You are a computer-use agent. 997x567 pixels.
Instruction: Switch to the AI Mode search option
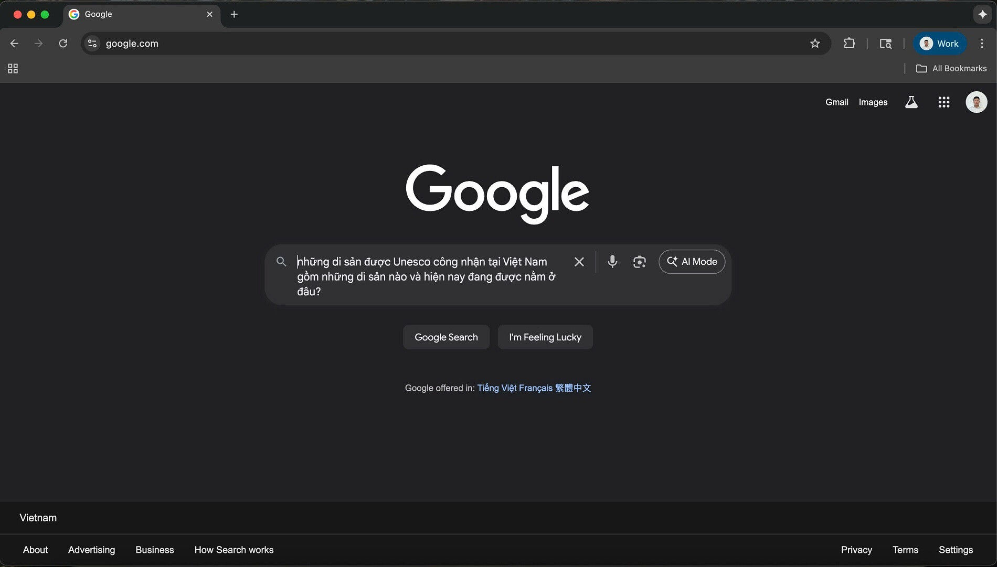click(x=692, y=261)
